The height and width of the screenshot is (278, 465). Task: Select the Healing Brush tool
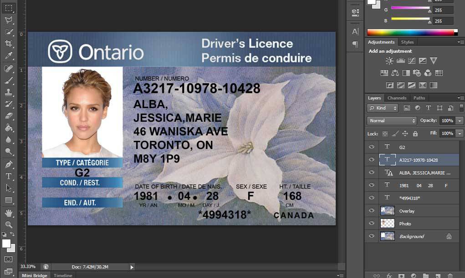pos(9,68)
